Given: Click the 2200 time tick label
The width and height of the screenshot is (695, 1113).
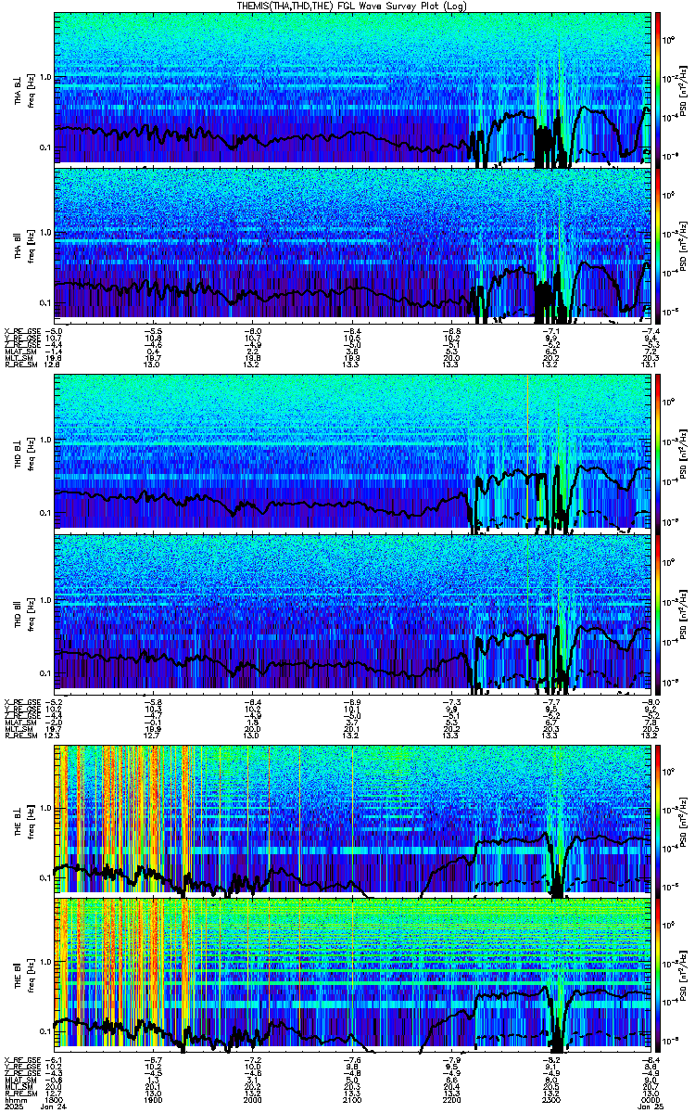Looking at the screenshot, I should click(452, 1101).
